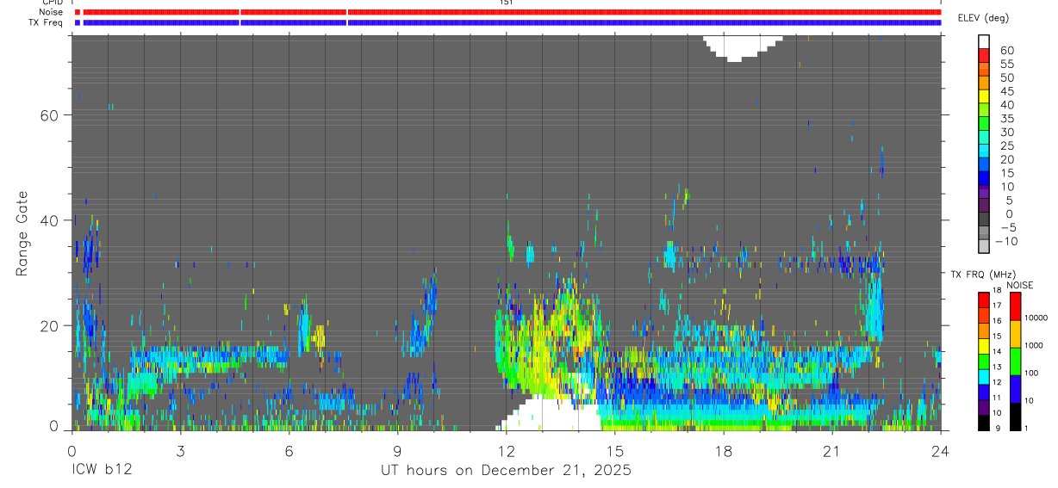Select the 'NOISE' legend title
Image resolution: width=1058 pixels, height=488 pixels.
1020,286
